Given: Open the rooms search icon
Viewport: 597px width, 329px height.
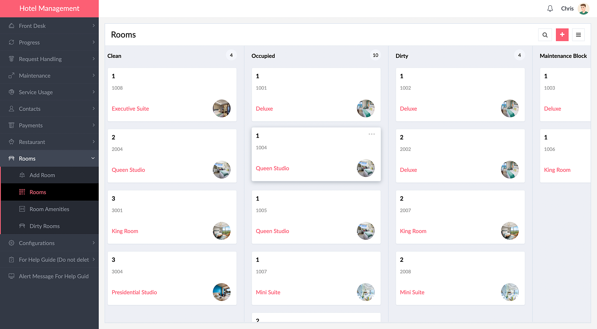Looking at the screenshot, I should click(545, 35).
